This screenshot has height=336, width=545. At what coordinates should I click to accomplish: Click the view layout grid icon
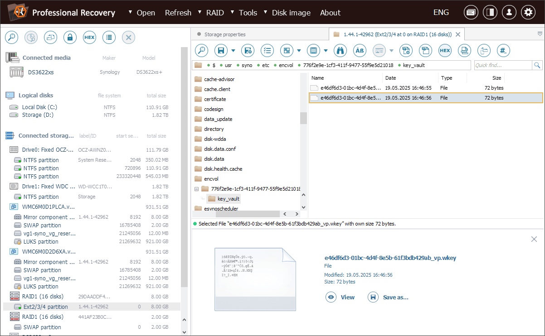[x=287, y=50]
